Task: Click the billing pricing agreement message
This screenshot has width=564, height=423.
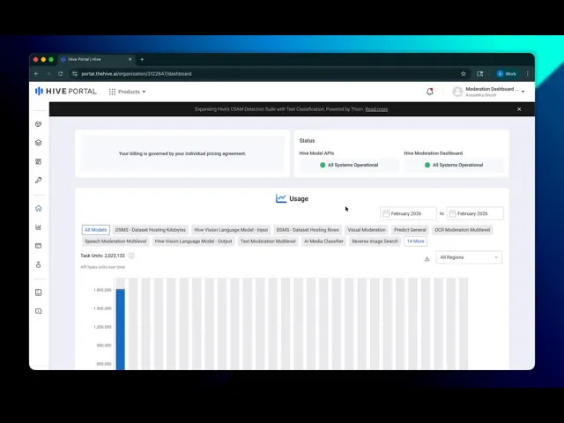Action: (x=182, y=153)
